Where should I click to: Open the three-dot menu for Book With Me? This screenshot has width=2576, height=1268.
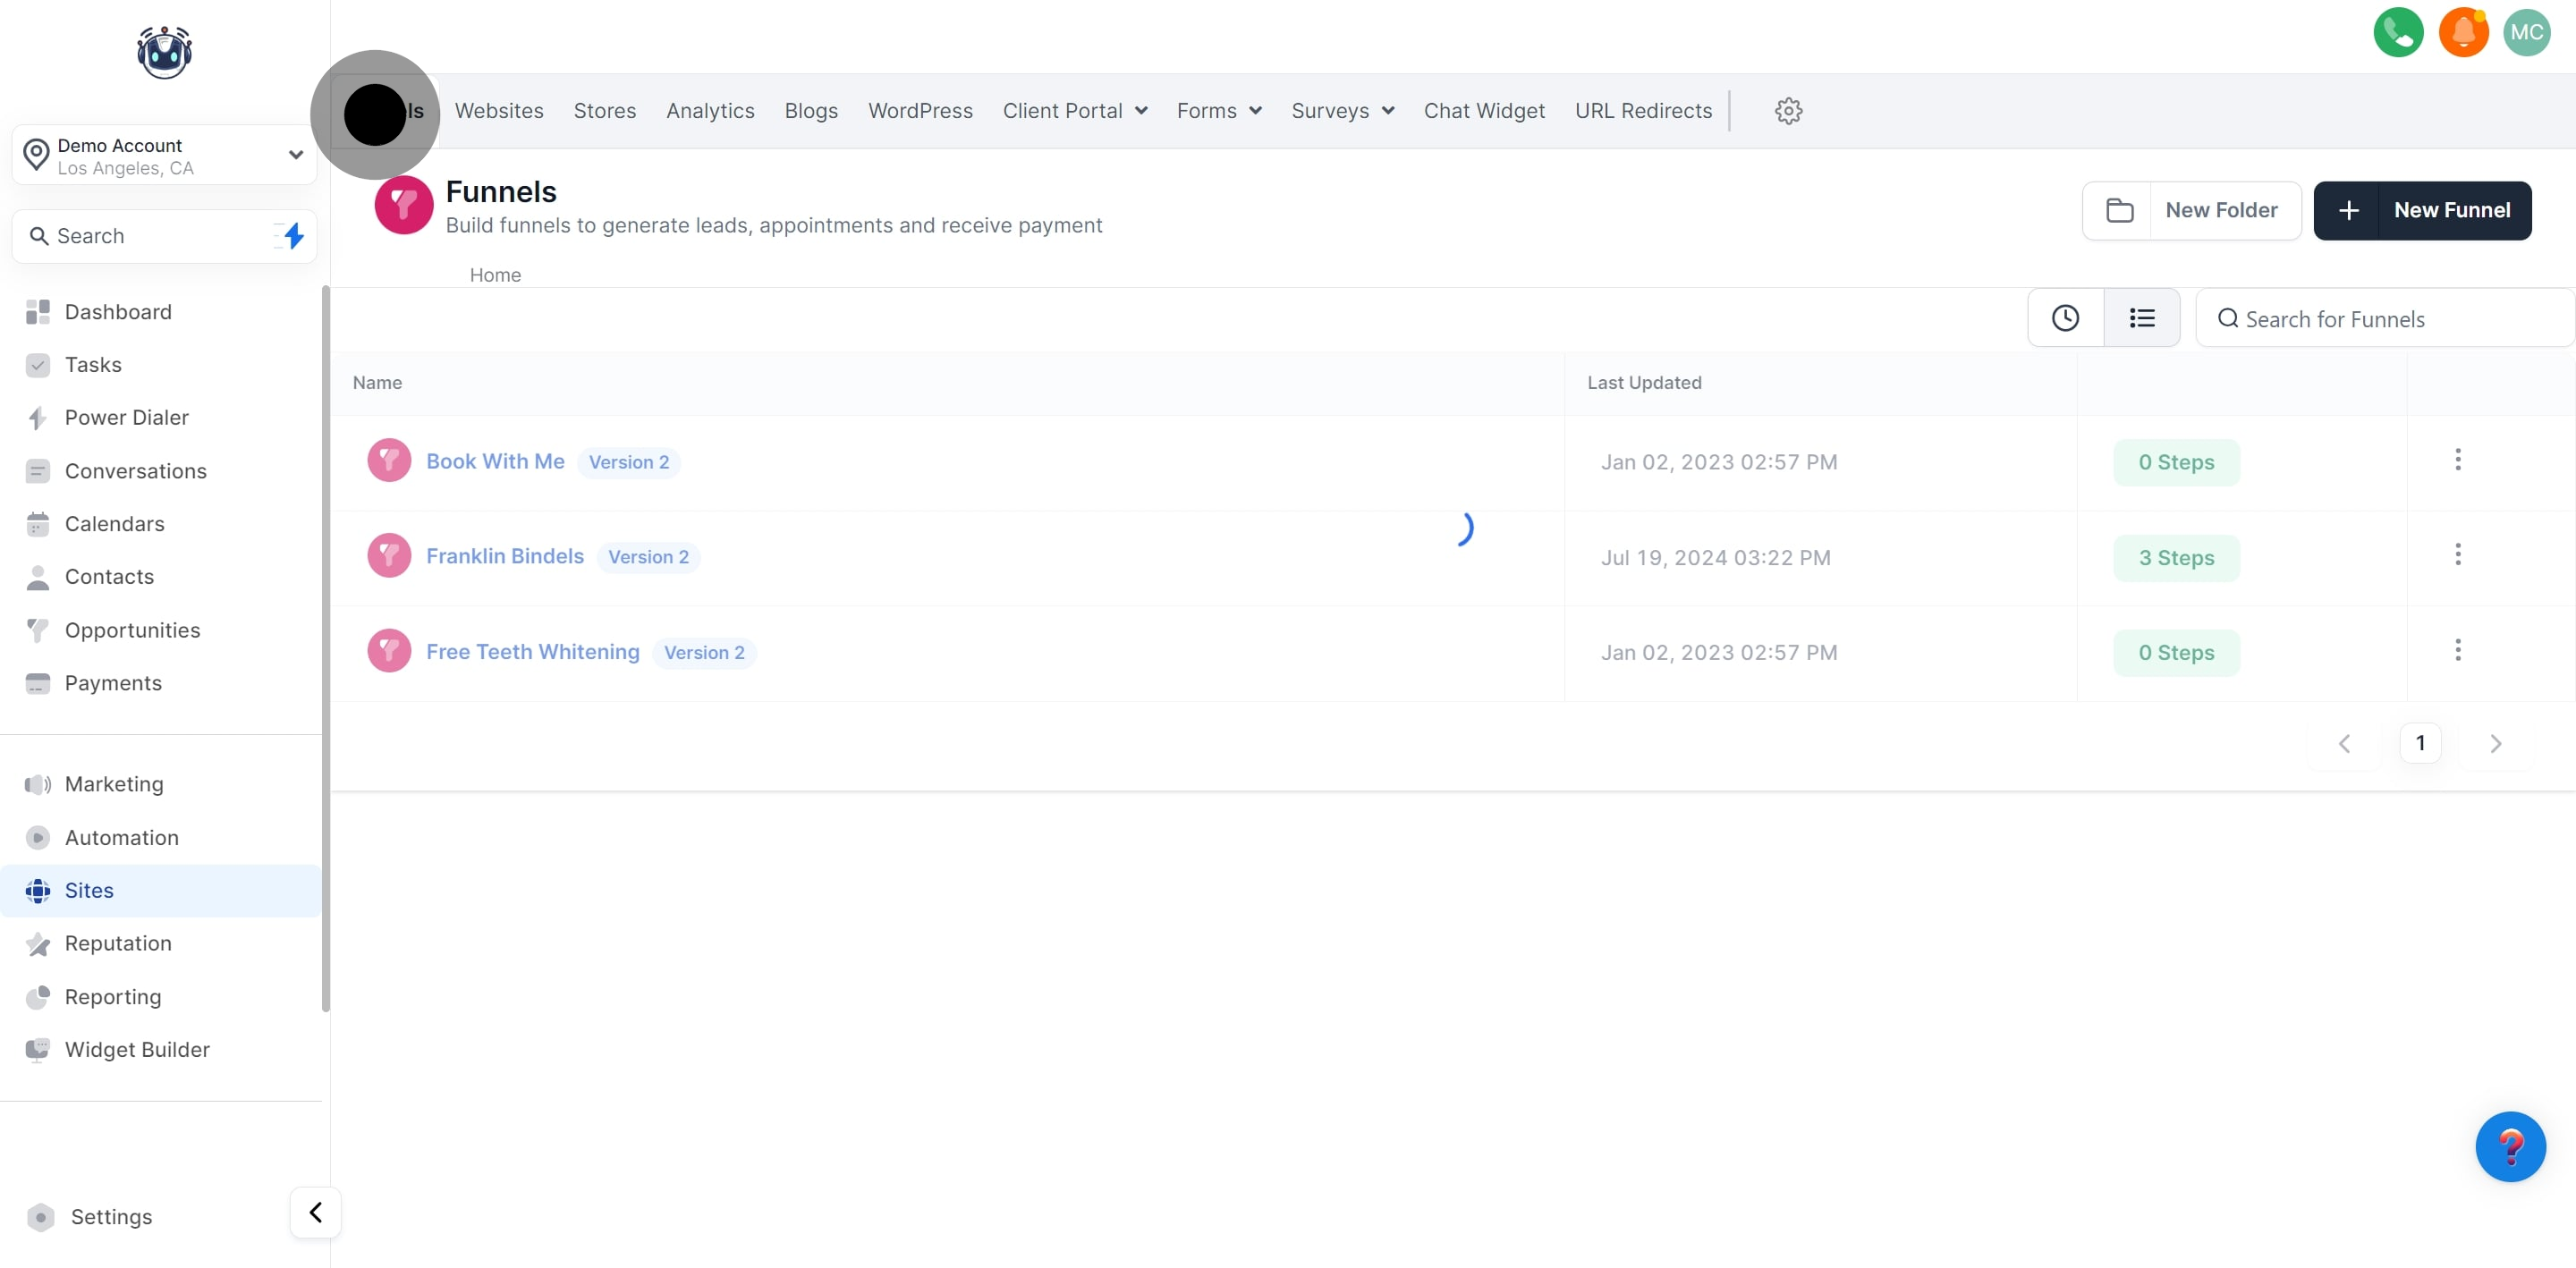coord(2457,460)
